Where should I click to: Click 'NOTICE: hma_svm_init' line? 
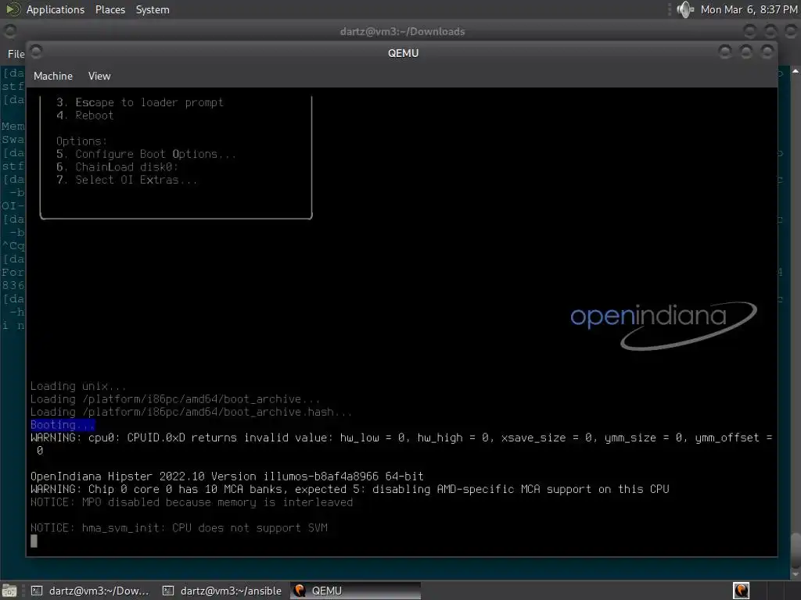(179, 528)
